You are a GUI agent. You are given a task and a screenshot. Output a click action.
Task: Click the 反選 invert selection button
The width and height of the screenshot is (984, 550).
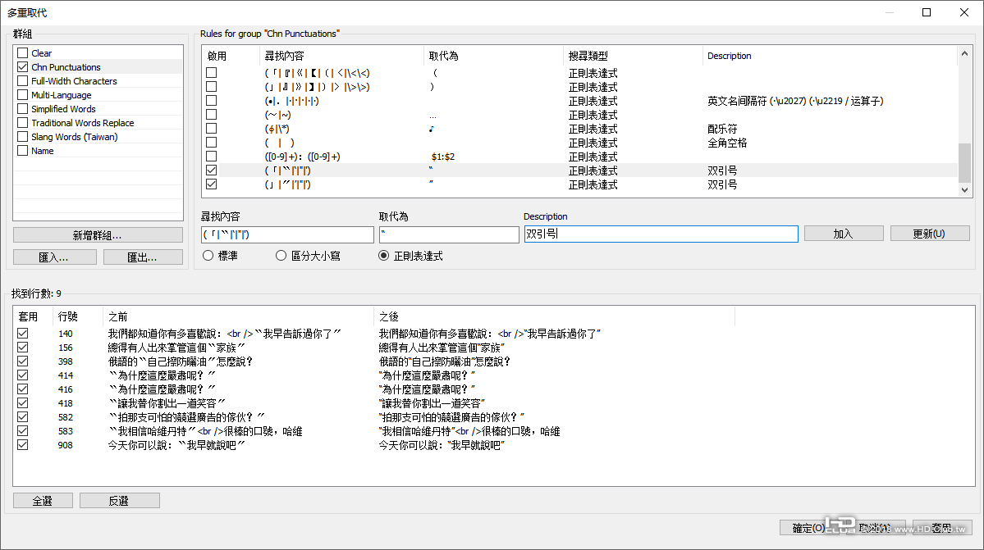119,501
